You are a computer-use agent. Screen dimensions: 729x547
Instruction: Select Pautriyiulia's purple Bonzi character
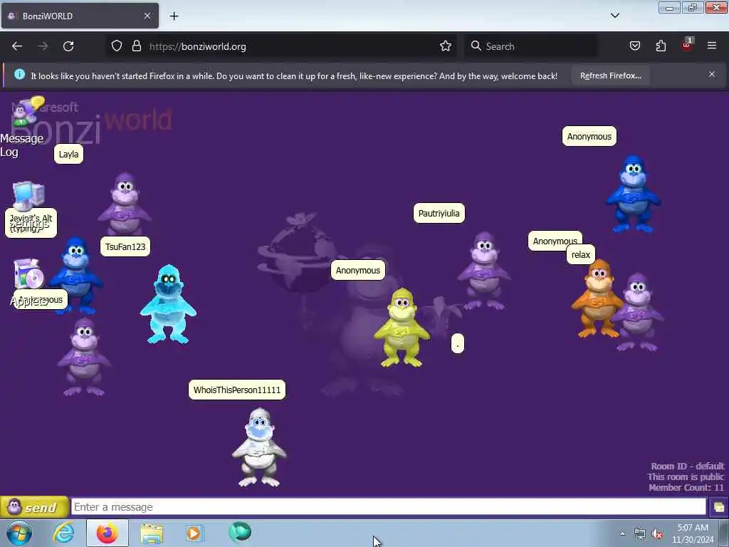[x=484, y=271]
